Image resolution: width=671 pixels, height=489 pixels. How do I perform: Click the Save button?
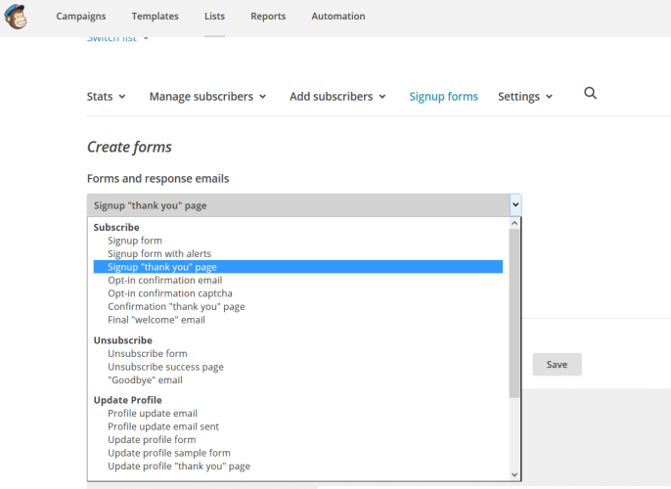(x=557, y=365)
